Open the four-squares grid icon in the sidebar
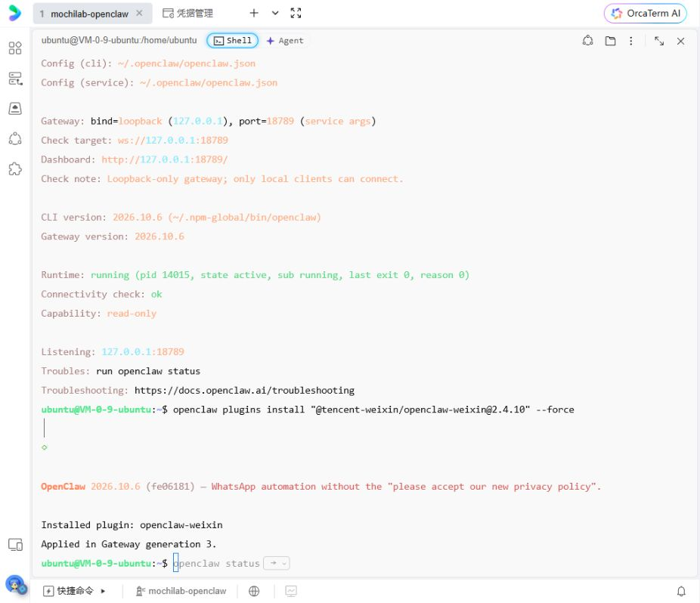Screen dimensions: 700x603 (15, 48)
